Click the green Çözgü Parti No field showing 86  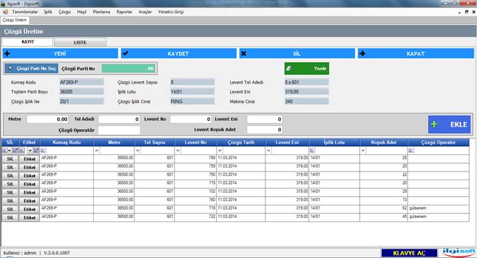(x=128, y=68)
